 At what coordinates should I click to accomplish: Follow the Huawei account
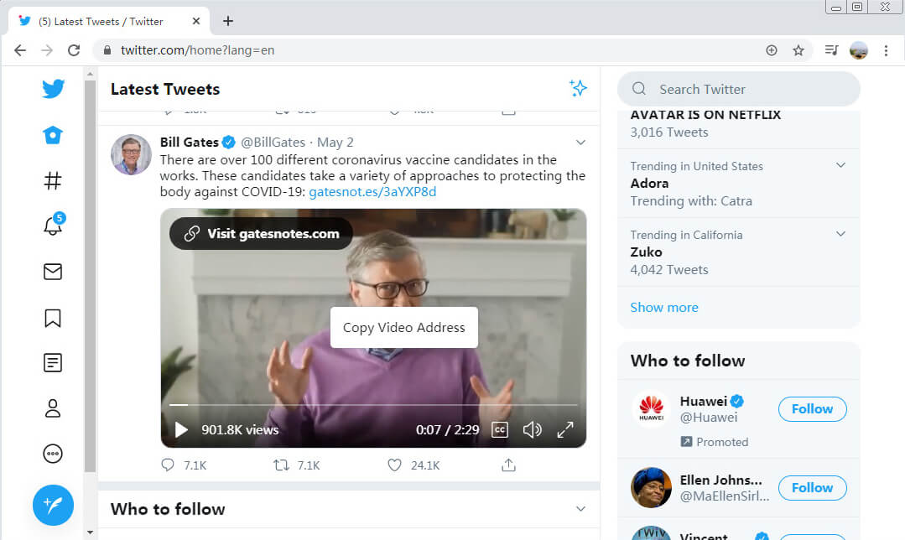[812, 409]
